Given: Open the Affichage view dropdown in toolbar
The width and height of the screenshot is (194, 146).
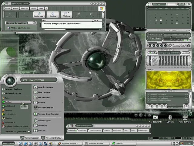Looking at the screenshot, I should pos(66,14).
